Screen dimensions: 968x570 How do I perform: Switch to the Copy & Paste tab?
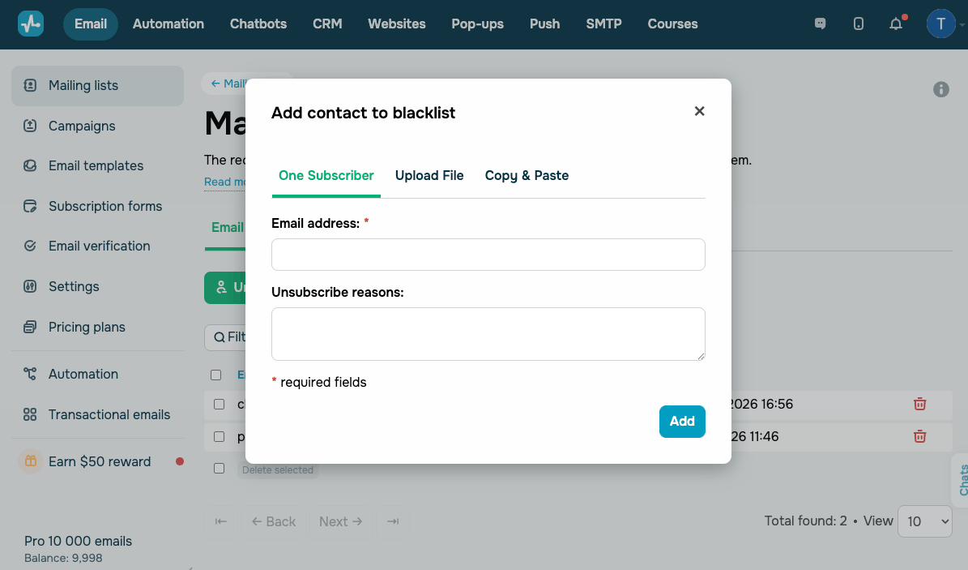pos(527,175)
